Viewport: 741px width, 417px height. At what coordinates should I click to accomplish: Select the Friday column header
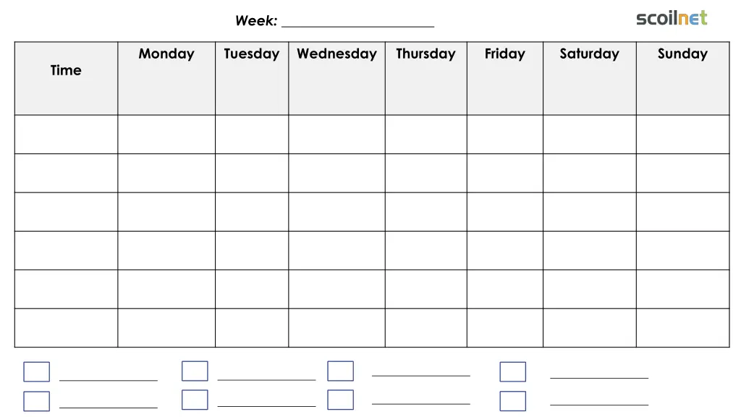[504, 78]
